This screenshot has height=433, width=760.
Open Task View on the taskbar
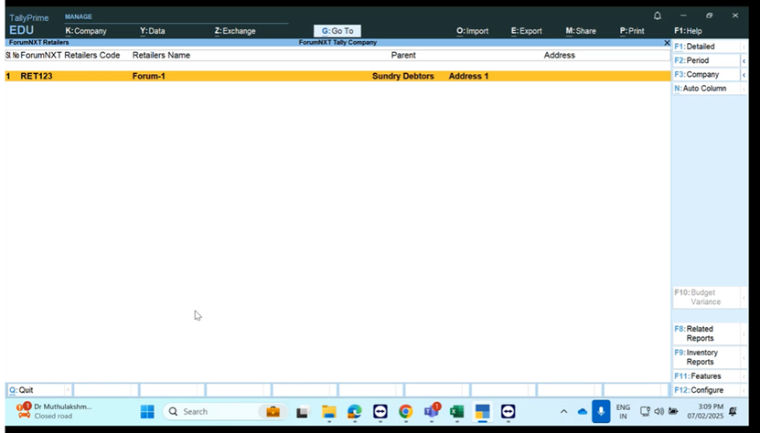point(303,412)
